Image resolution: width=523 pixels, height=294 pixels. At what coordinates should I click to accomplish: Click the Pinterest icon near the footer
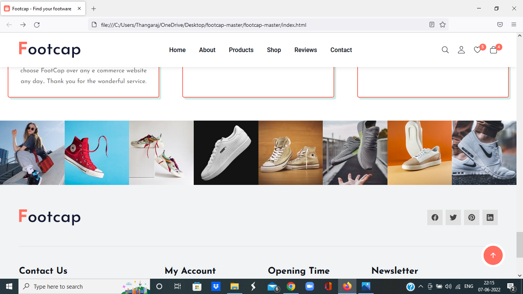coord(471,217)
